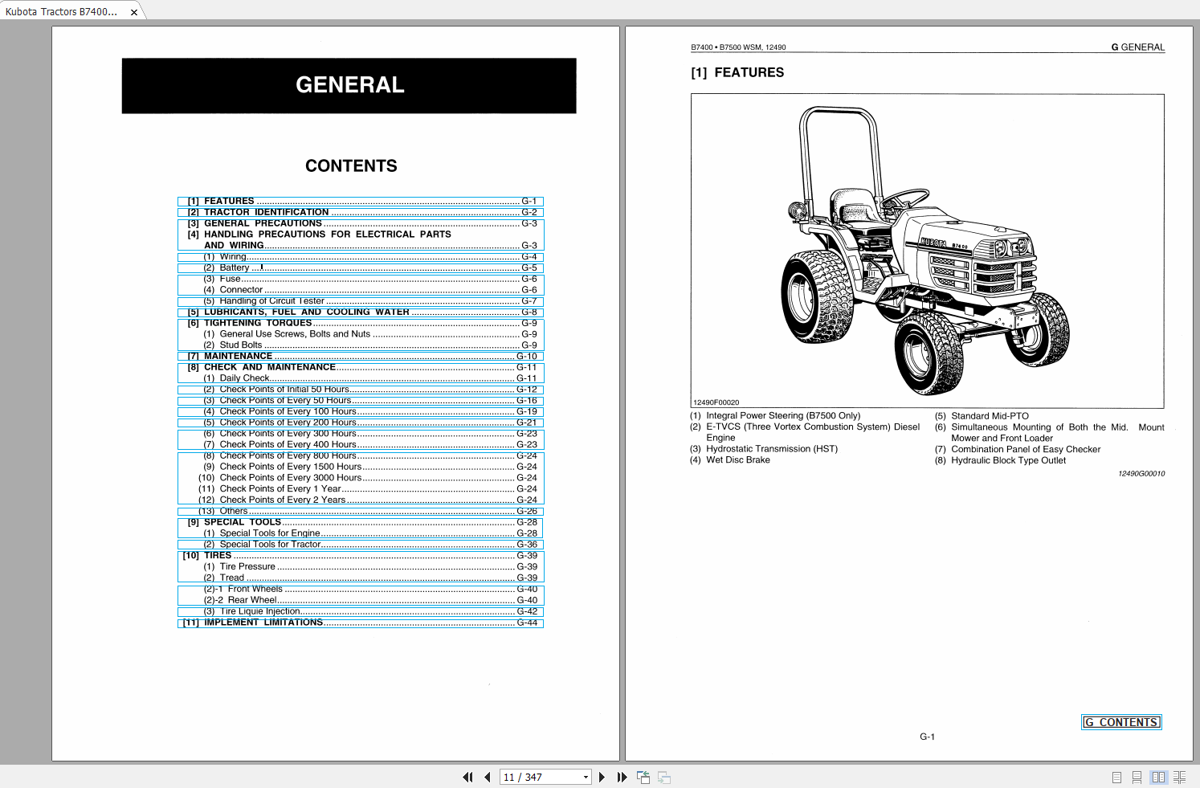Keep two-page view mode enabled

click(1159, 777)
